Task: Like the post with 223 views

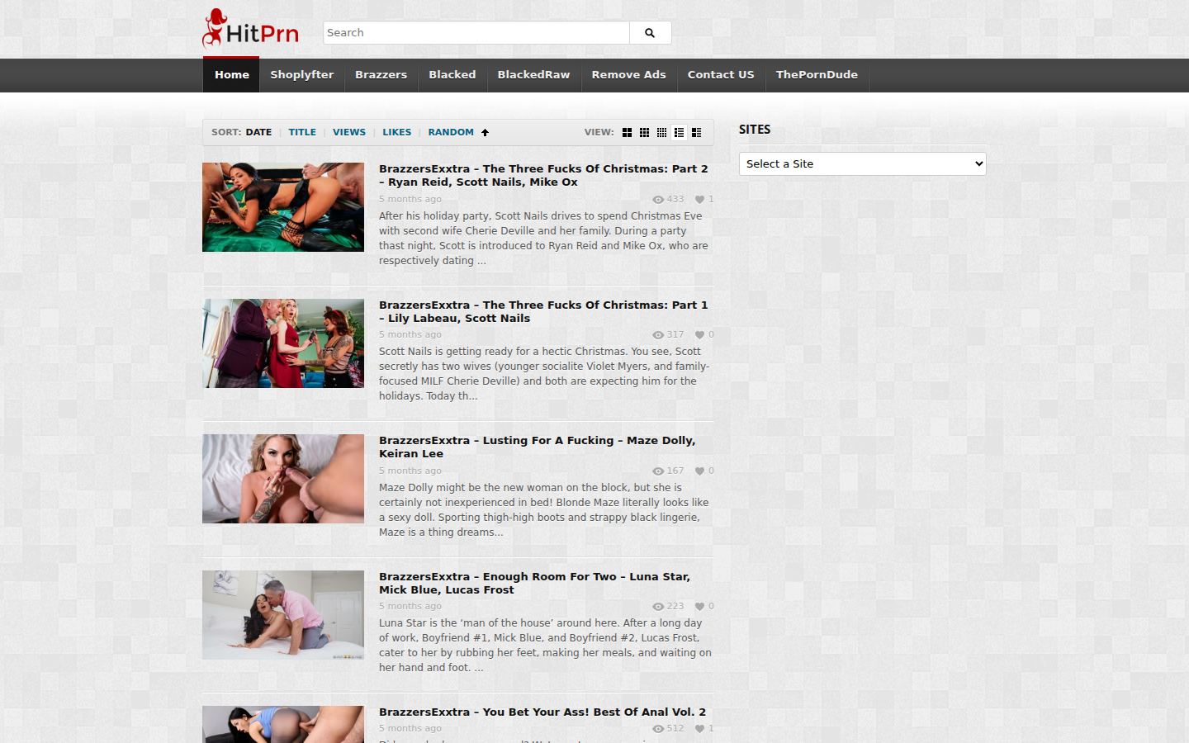Action: [x=699, y=607]
